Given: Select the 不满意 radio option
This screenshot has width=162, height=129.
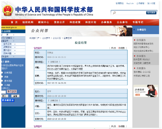Looking at the screenshot, I should (x=2, y=85).
